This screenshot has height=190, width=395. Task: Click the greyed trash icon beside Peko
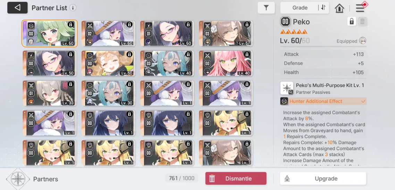point(362,21)
